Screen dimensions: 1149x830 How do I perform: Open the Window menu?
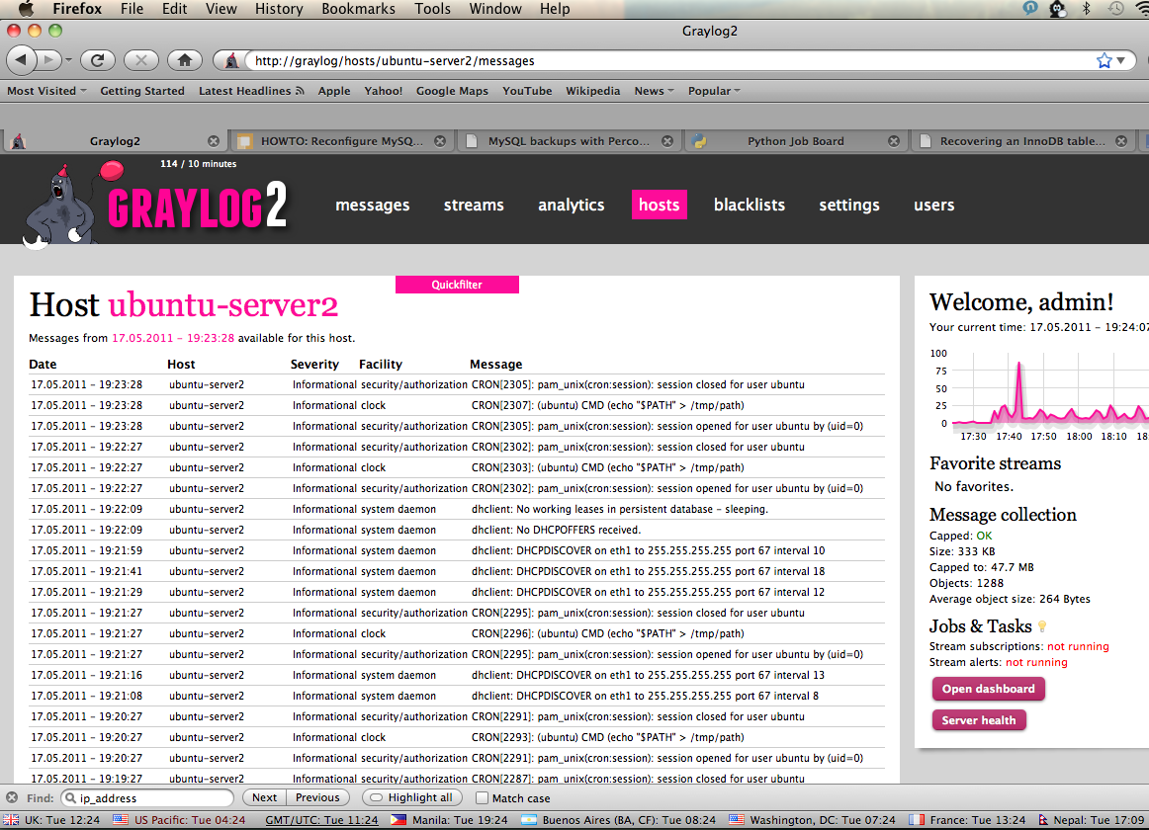(495, 9)
